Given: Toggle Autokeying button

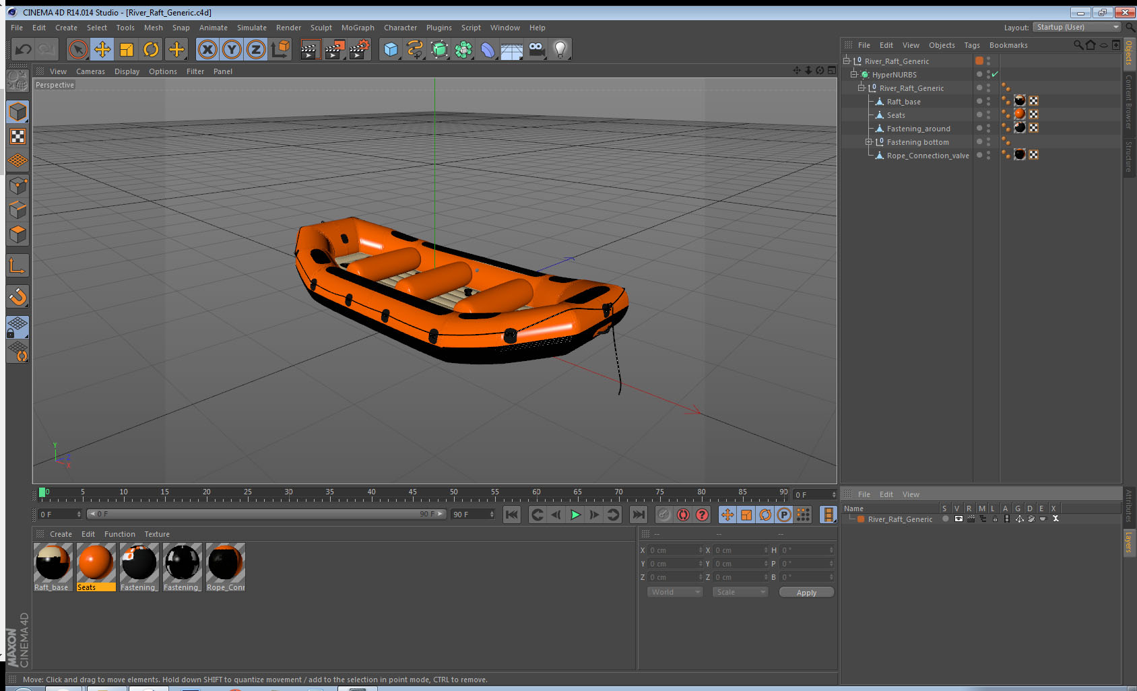Looking at the screenshot, I should click(x=683, y=515).
